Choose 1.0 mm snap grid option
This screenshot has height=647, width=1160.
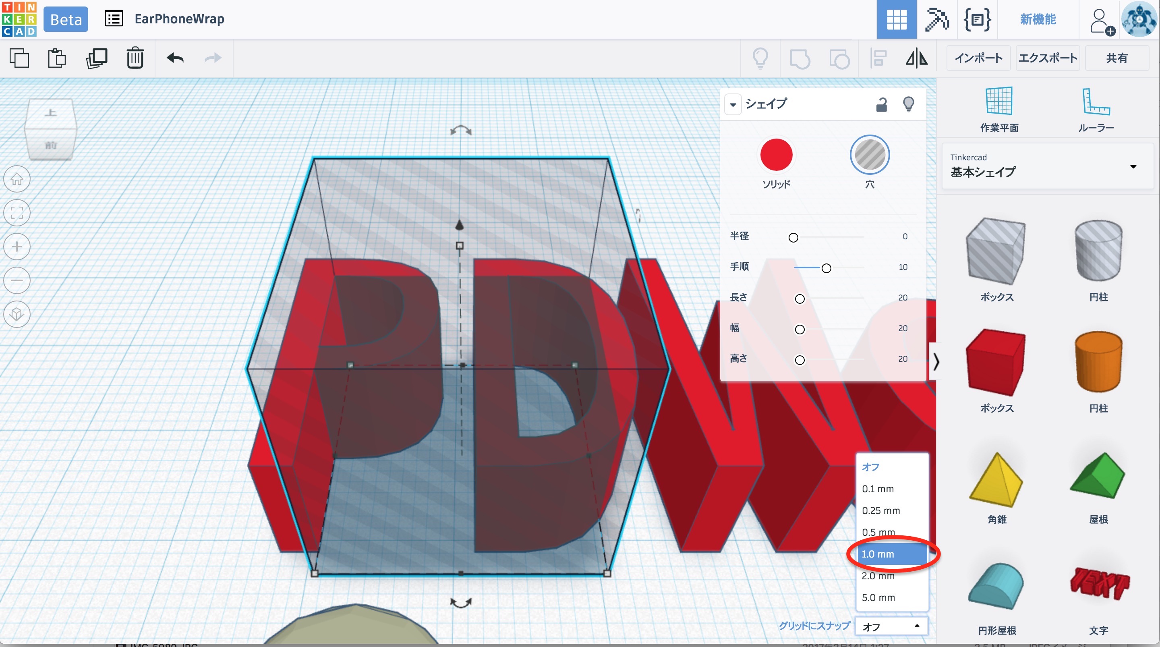pos(892,554)
